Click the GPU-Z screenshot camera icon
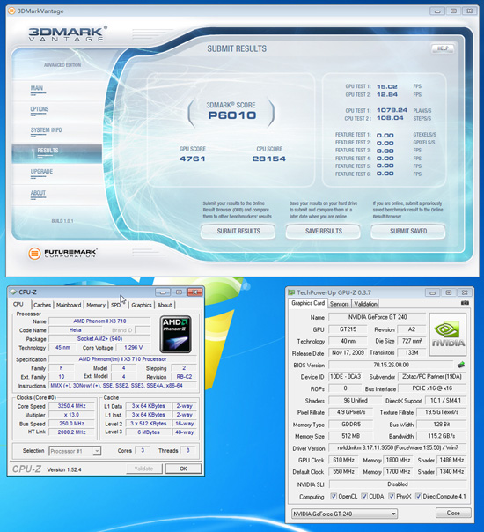The height and width of the screenshot is (532, 484). tap(465, 303)
